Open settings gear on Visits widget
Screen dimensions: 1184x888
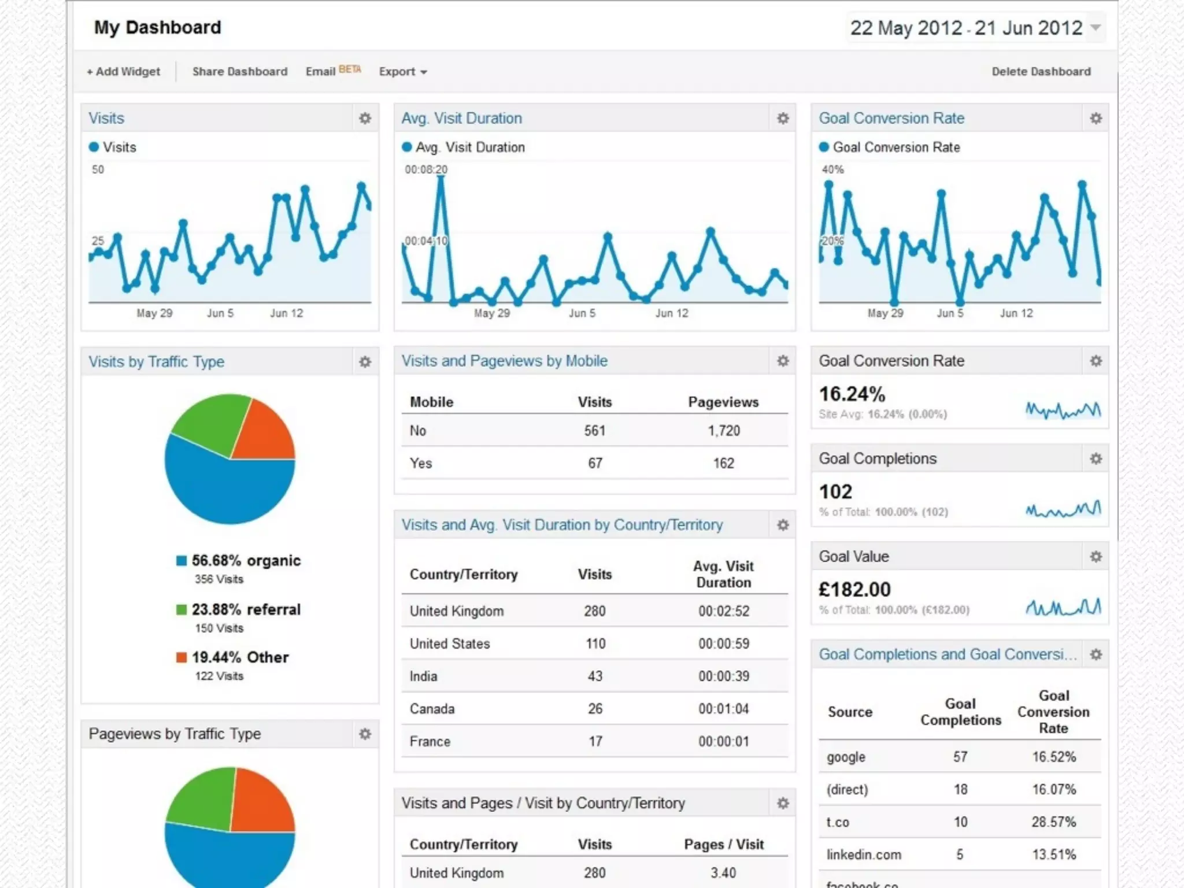coord(365,119)
